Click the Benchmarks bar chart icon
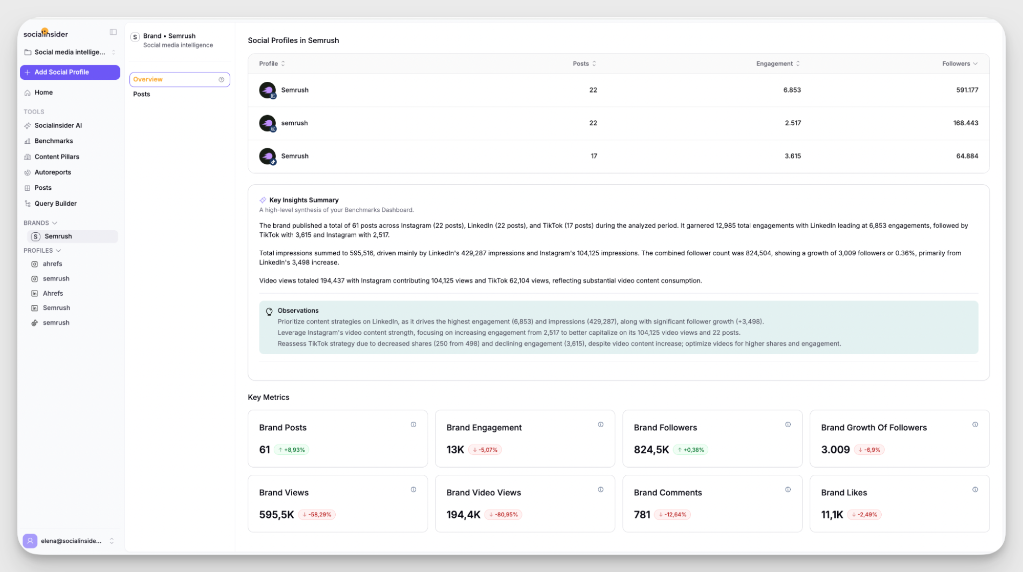The height and width of the screenshot is (572, 1023). tap(28, 141)
